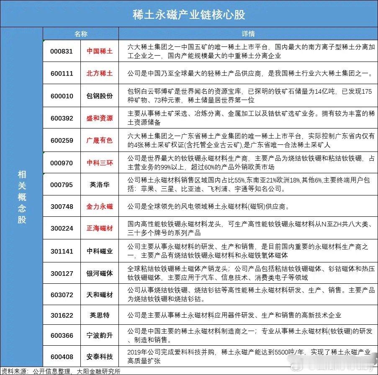The height and width of the screenshot is (375, 378).
Task: Click stock name 广晟有色
Action: tap(100, 140)
